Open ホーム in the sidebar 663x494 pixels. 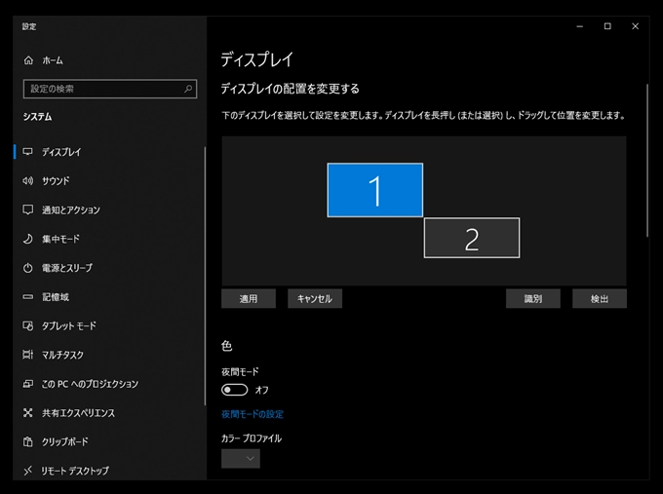53,60
